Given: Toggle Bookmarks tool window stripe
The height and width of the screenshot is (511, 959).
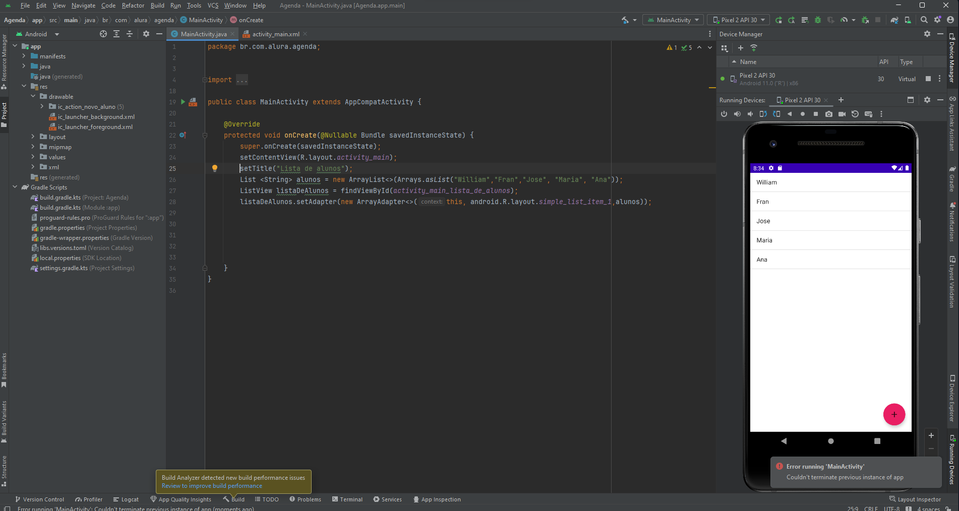Looking at the screenshot, I should point(4,370).
